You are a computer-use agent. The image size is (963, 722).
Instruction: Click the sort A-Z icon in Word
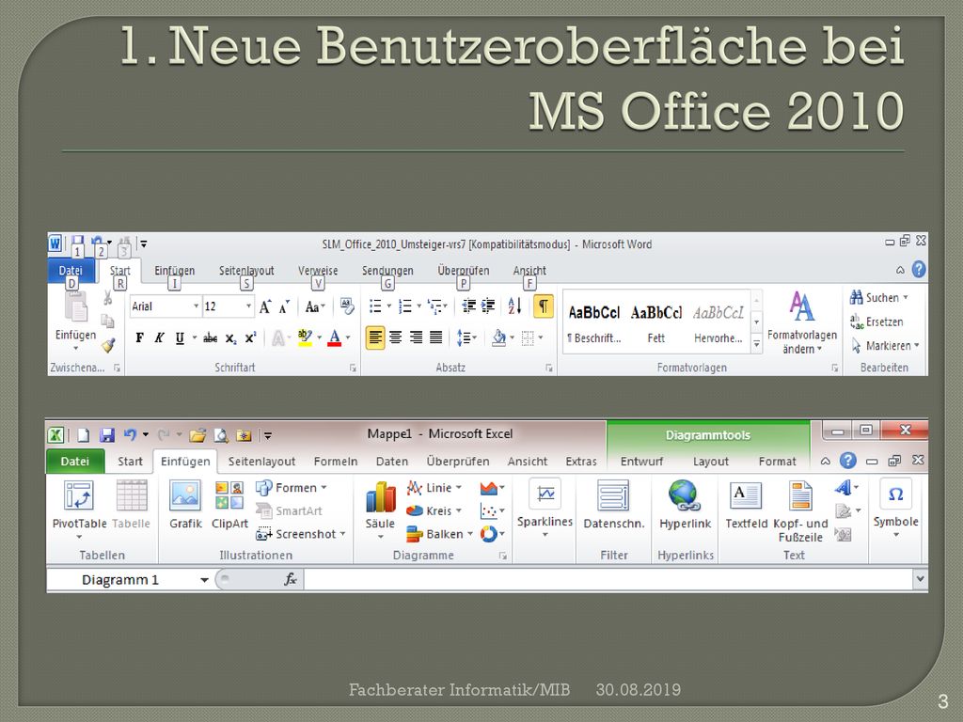pos(514,306)
